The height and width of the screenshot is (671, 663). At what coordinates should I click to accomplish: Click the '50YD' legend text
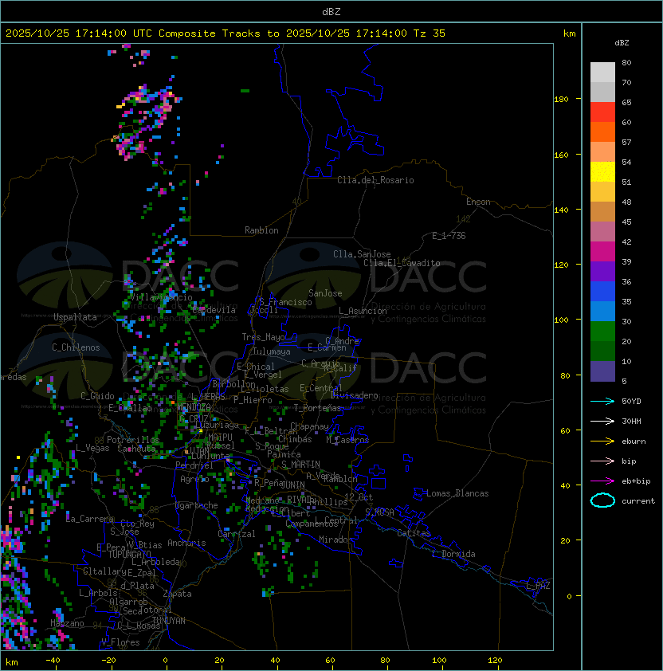pyautogui.click(x=631, y=402)
